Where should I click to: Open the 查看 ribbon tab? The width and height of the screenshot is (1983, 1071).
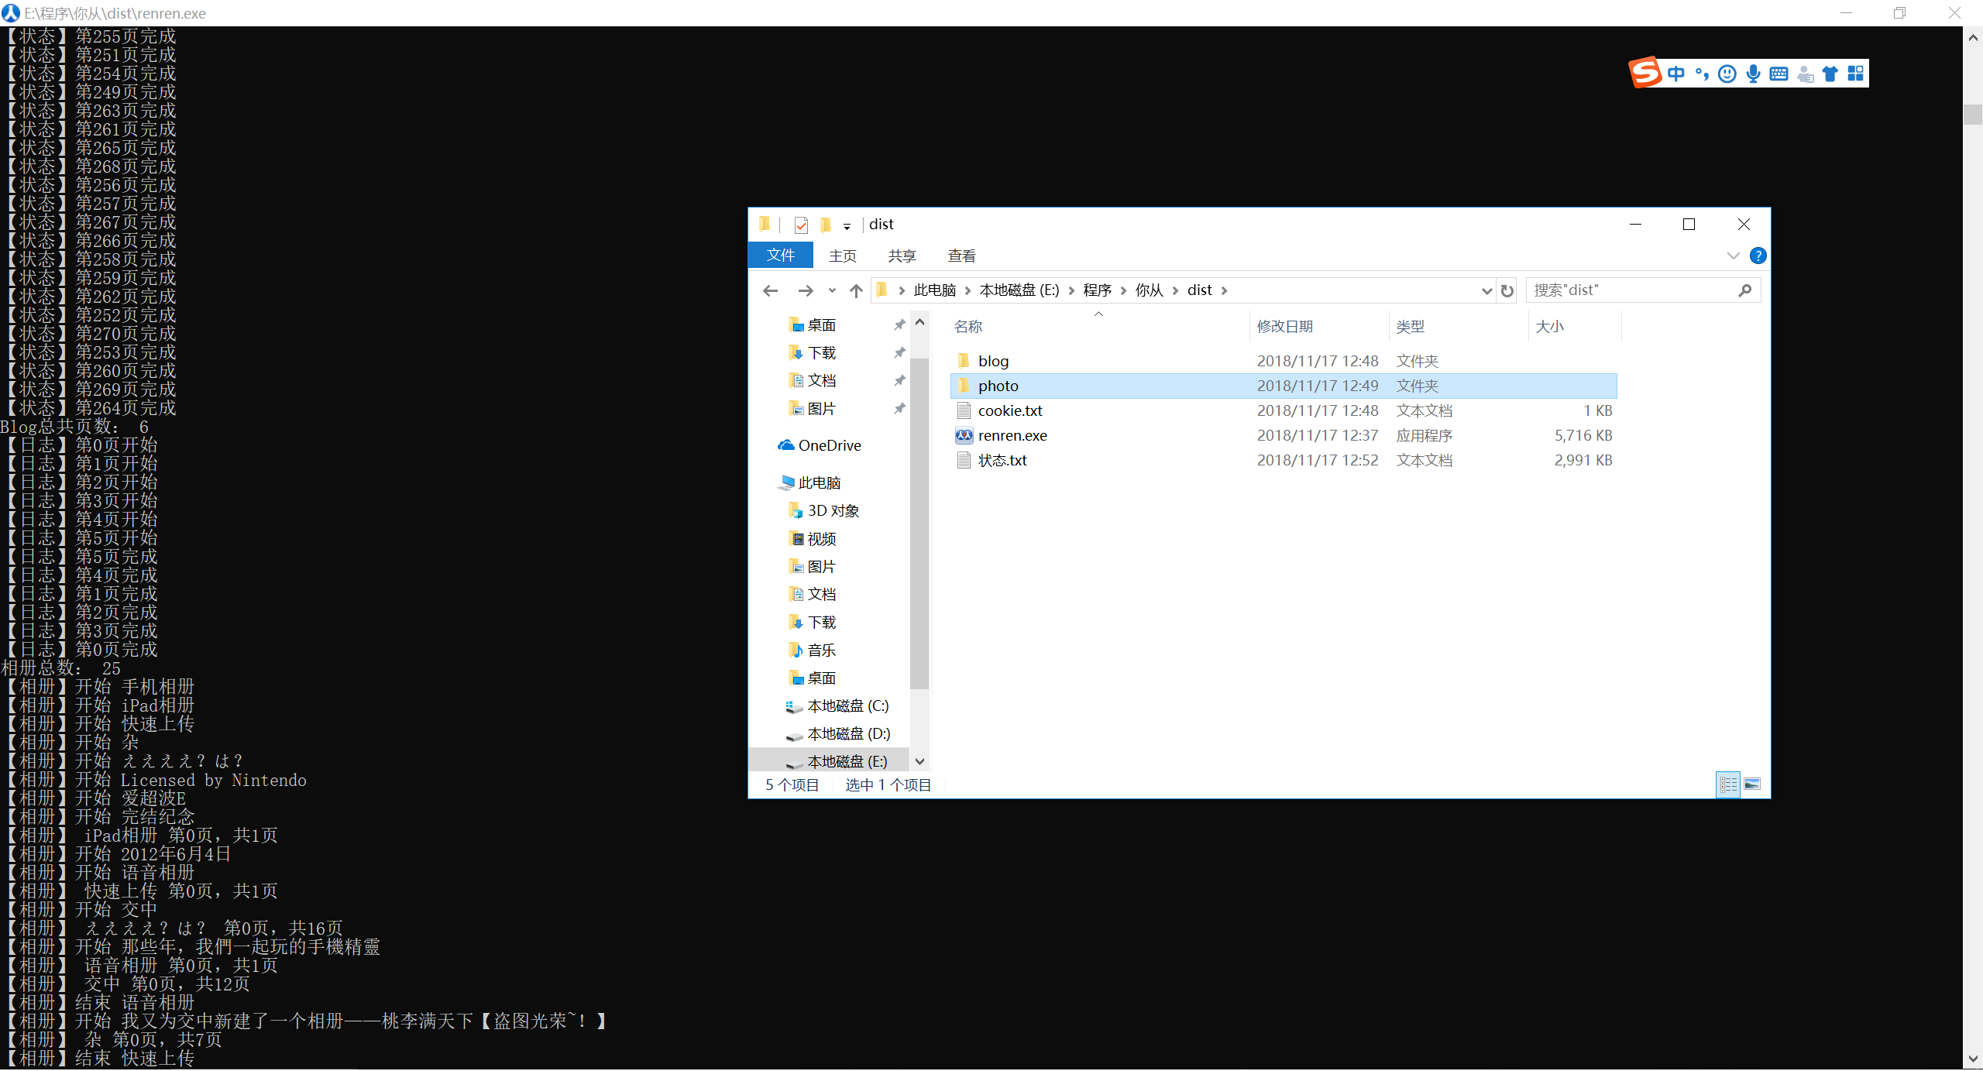point(961,256)
